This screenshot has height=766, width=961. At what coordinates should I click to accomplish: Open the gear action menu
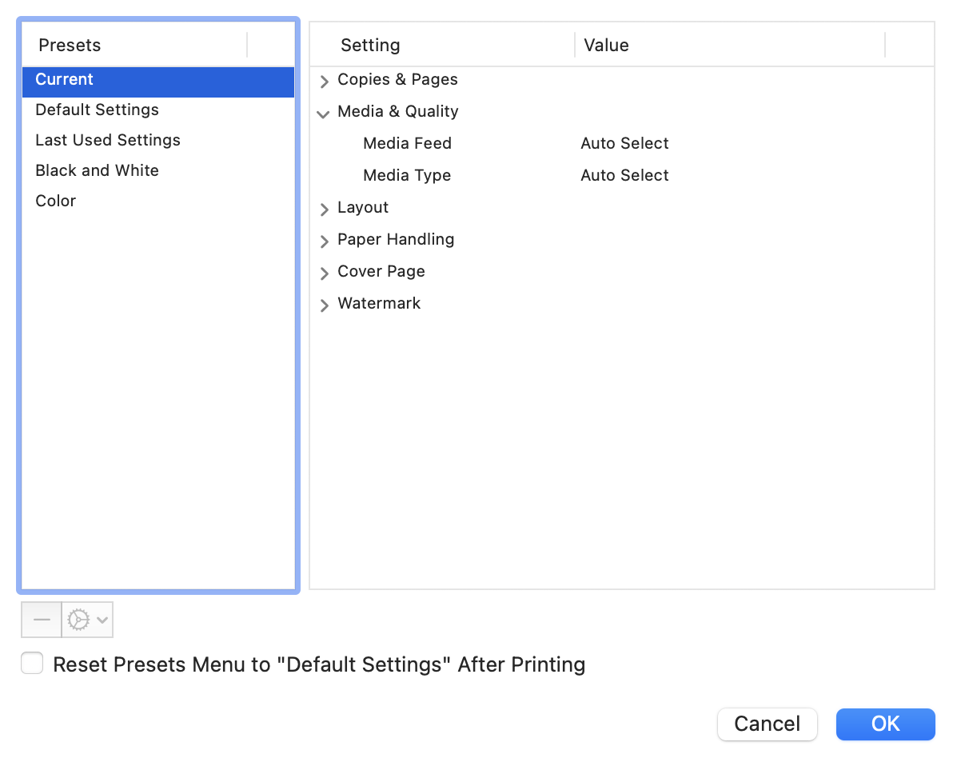(x=87, y=620)
